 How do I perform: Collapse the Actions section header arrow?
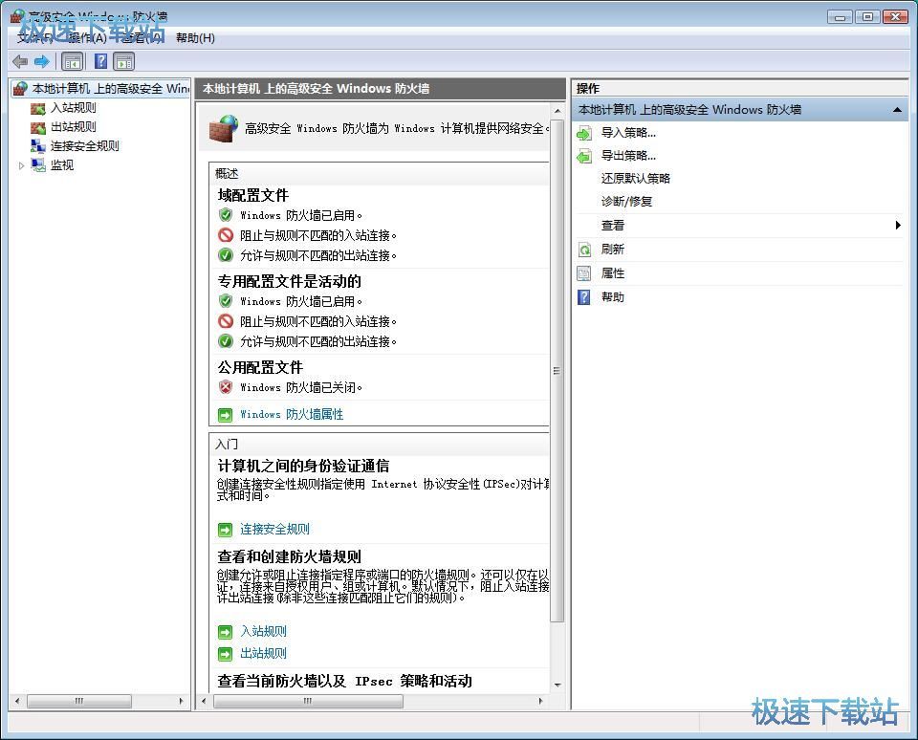coord(897,110)
